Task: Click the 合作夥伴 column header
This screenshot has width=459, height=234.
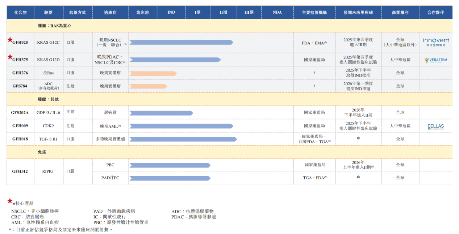Action: [435, 12]
